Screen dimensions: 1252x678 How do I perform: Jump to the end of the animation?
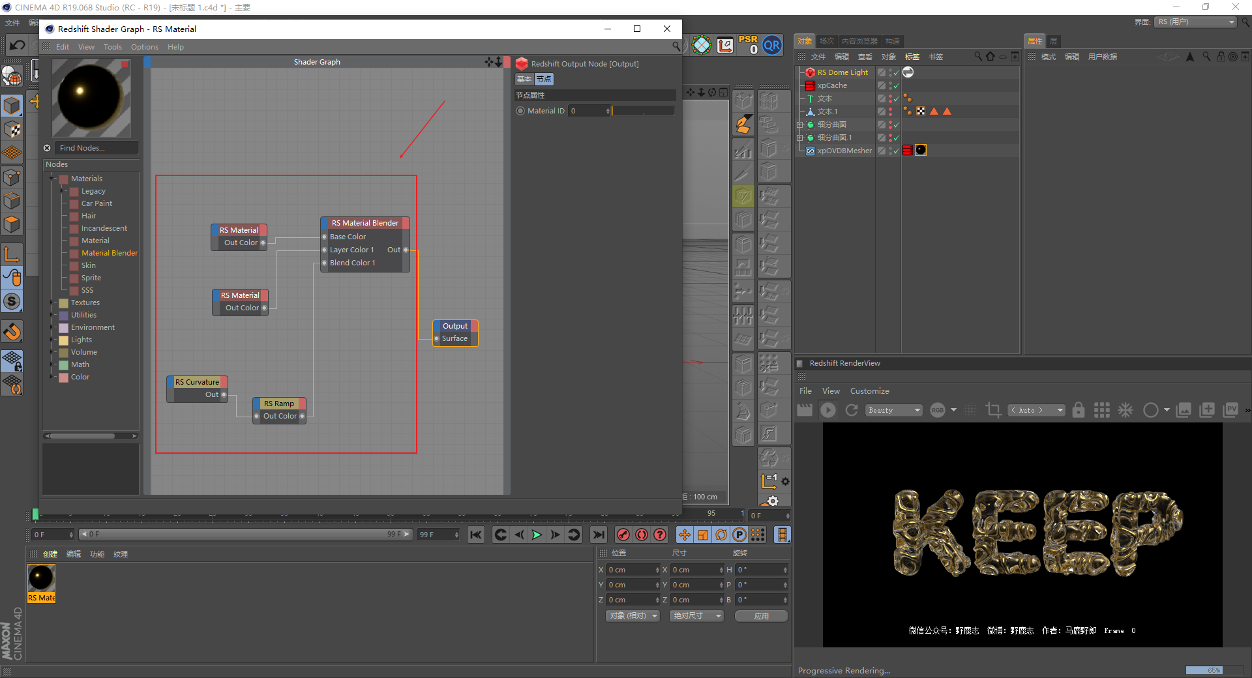(x=598, y=535)
